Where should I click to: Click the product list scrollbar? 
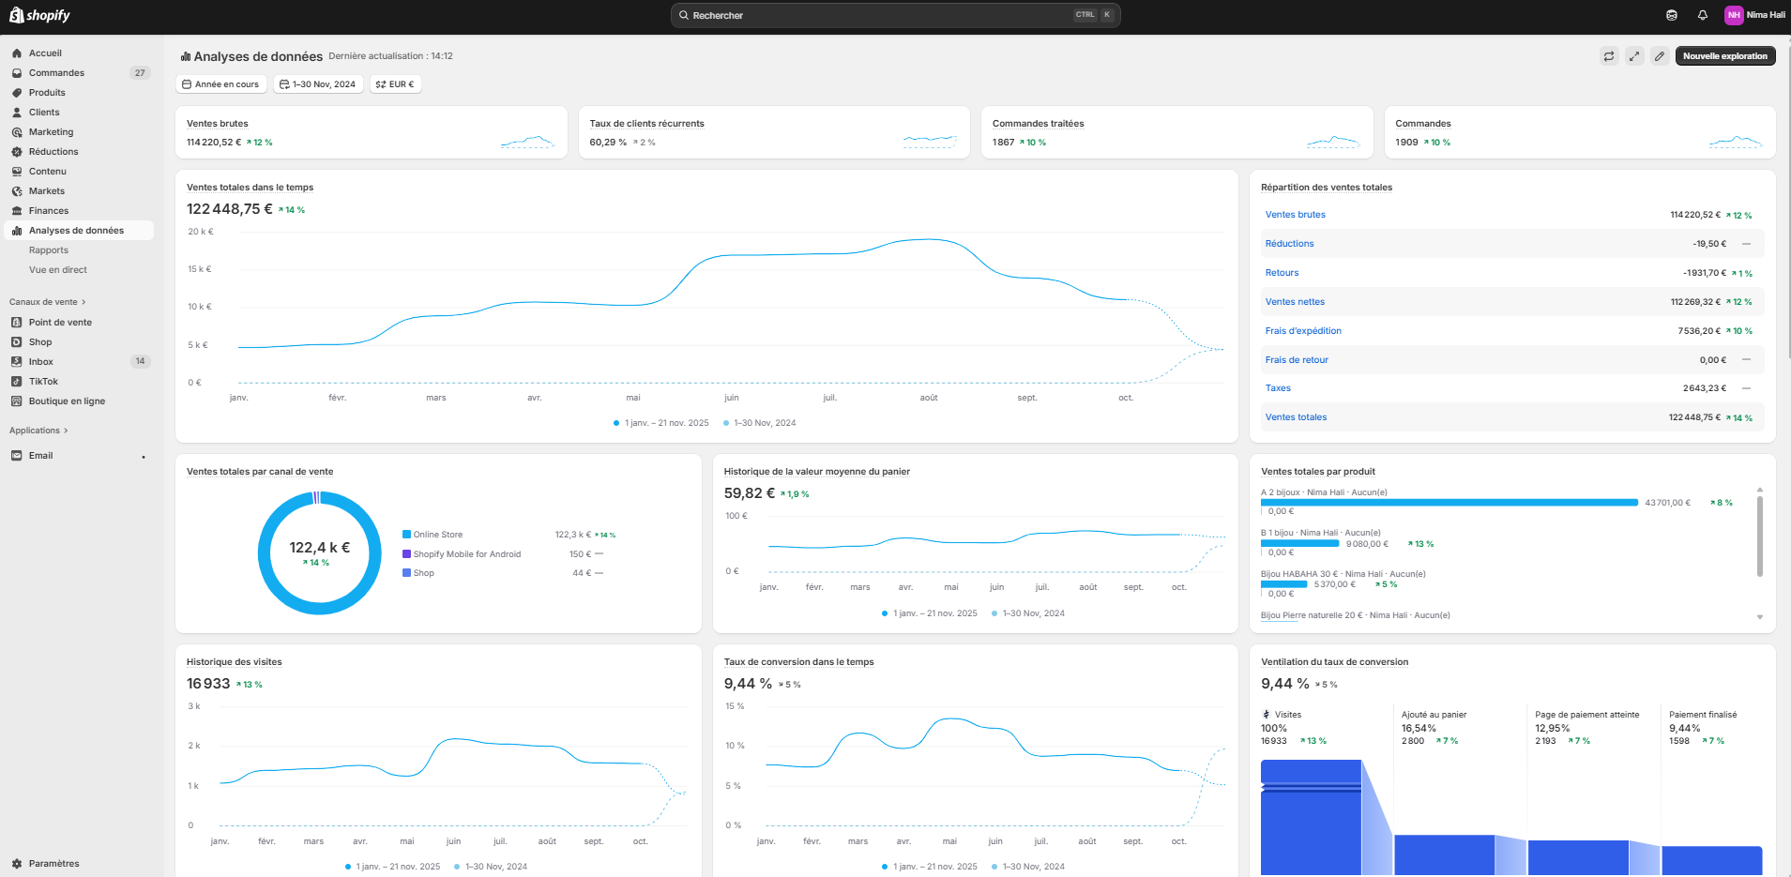1760,536
